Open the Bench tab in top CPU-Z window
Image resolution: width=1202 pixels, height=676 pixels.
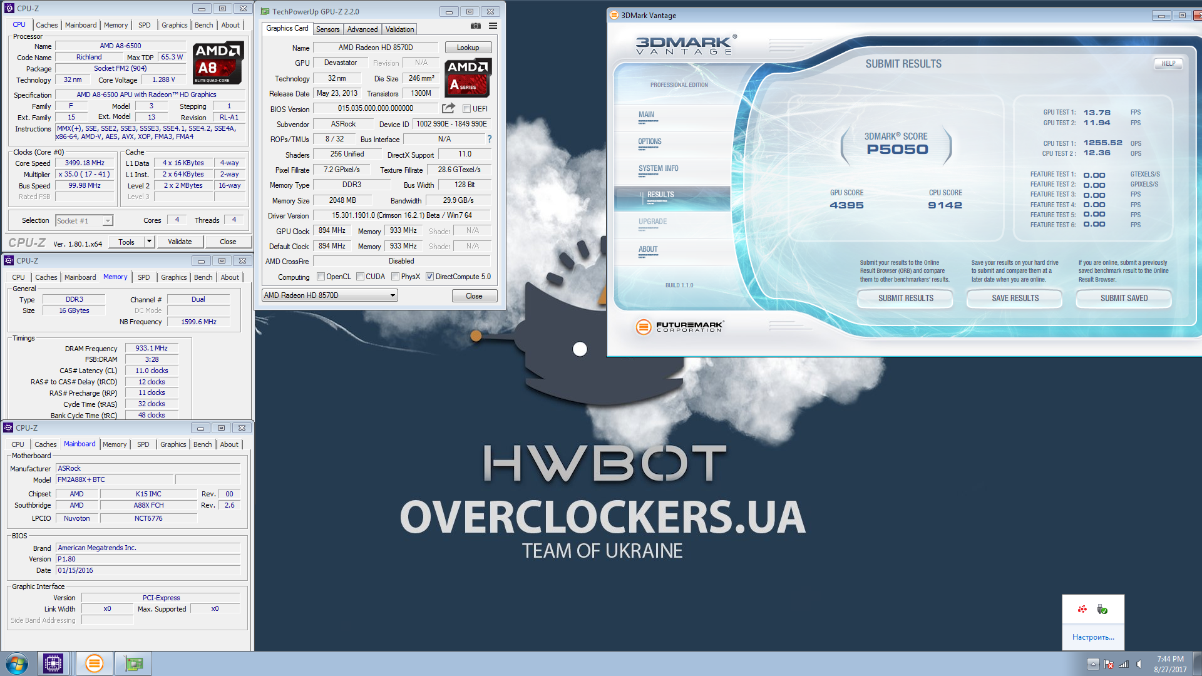click(x=203, y=25)
